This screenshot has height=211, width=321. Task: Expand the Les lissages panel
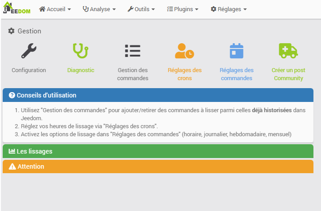(158, 151)
